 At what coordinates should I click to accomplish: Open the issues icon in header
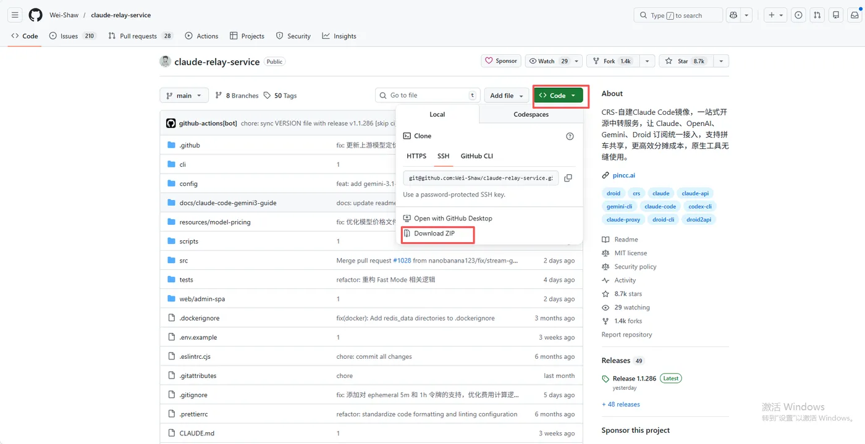pos(799,15)
